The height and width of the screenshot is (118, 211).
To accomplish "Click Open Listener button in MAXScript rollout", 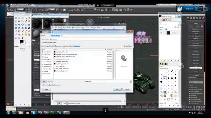I will pyautogui.click(x=196, y=54).
